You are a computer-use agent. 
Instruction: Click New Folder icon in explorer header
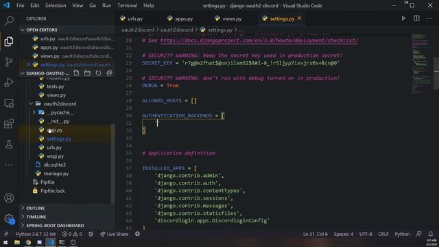point(87,73)
